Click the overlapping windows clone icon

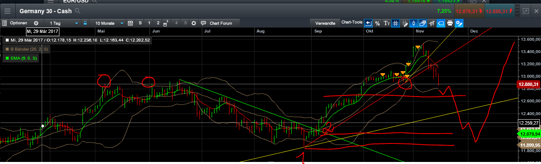(423, 23)
